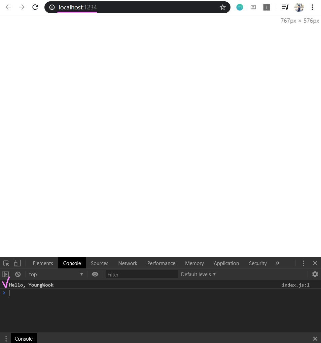Close the DevTools panel
321x343 pixels.
315,263
